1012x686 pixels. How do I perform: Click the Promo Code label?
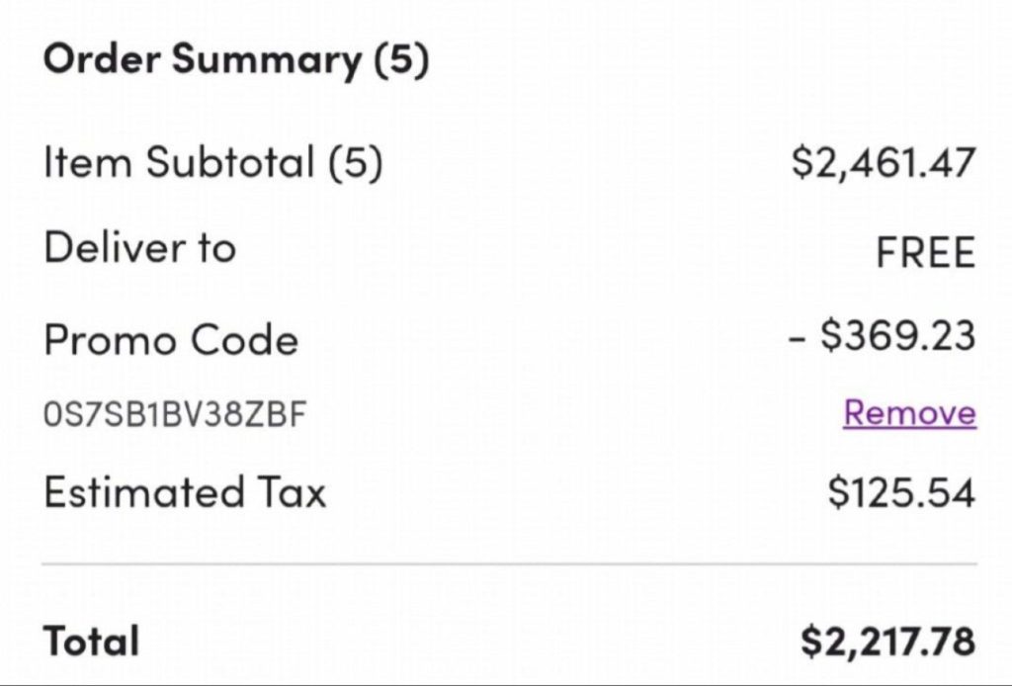pos(170,340)
